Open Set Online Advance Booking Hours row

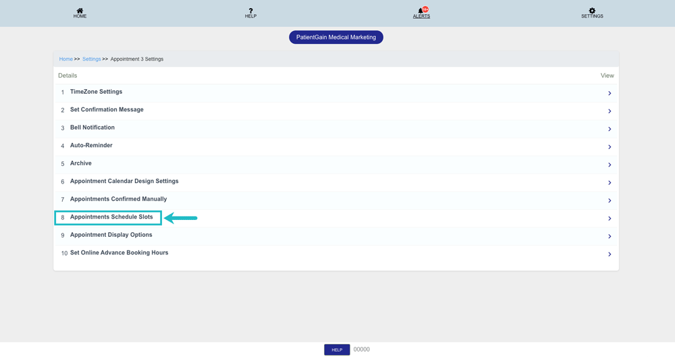335,254
